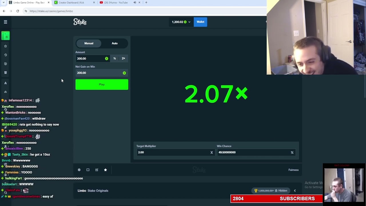
Task: Click the Win Chance input field
Action: pos(256,152)
